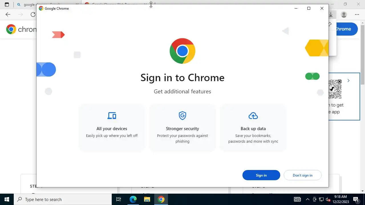Click the Easily pick up where you left off text
The width and height of the screenshot is (365, 205).
point(112,136)
